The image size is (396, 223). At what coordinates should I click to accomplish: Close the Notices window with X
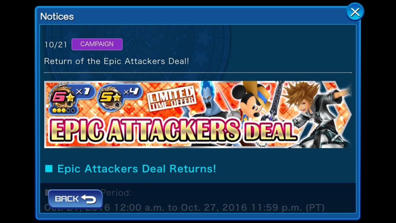click(355, 12)
